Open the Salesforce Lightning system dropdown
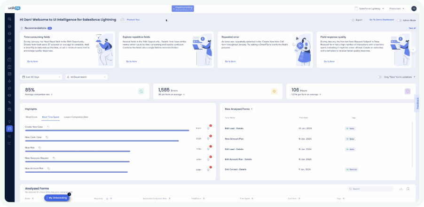 point(369,8)
